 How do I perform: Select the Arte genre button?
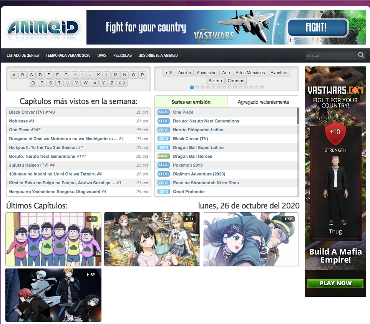click(x=226, y=73)
